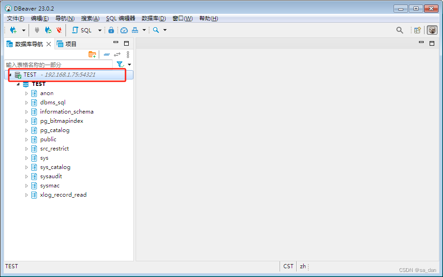Open the SQL button dropdown arrow
The width and height of the screenshot is (443, 277).
pos(100,30)
